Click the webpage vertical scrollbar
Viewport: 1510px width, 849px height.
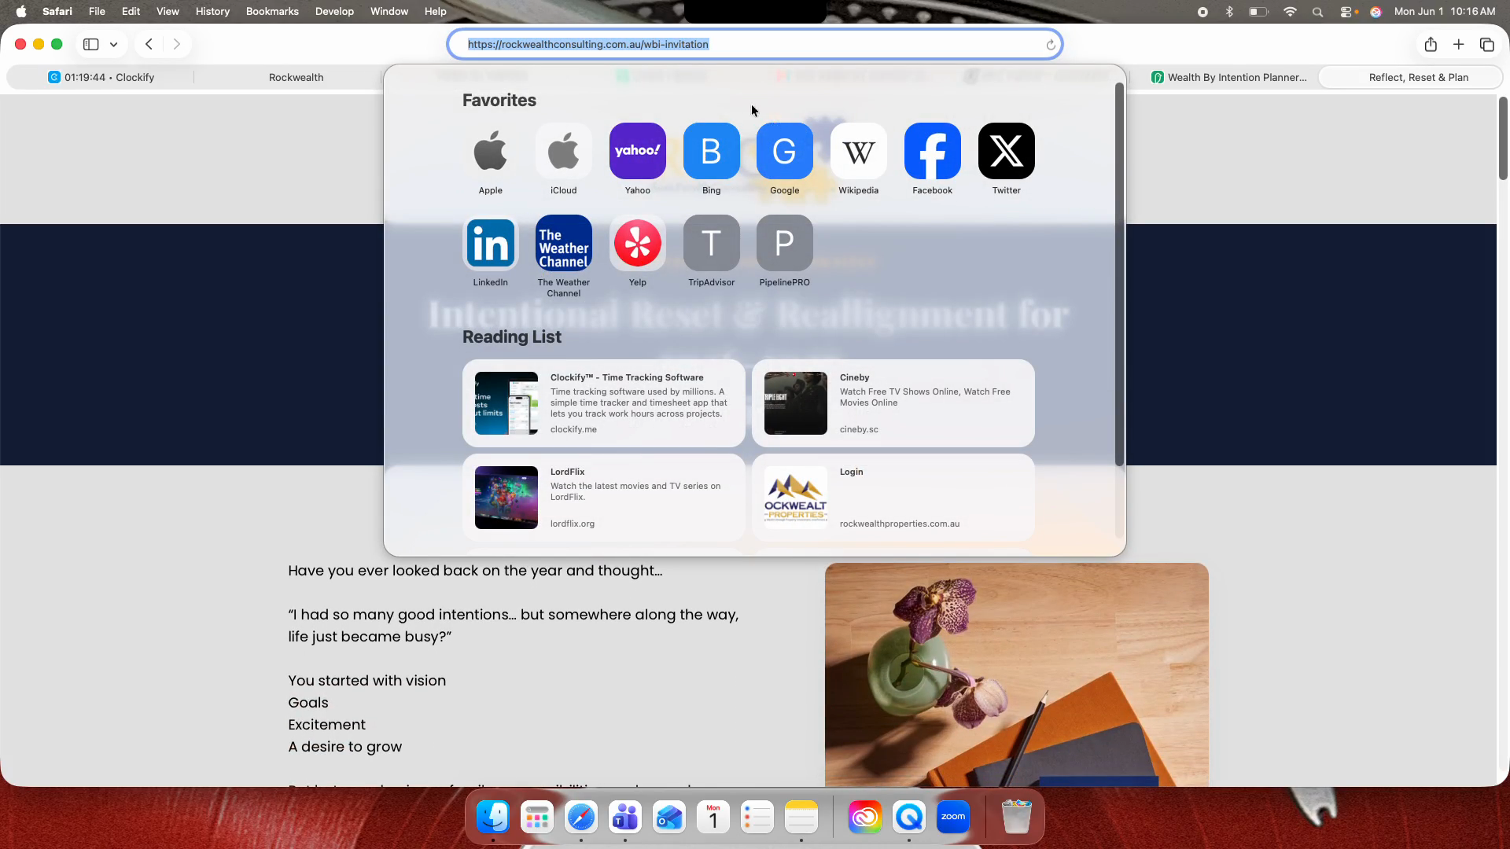[x=1503, y=139]
